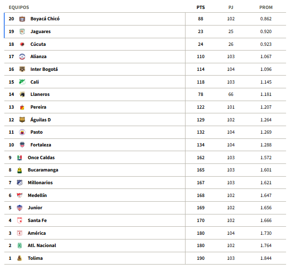Sort by the PROM column header
The width and height of the screenshot is (287, 265).
click(266, 8)
